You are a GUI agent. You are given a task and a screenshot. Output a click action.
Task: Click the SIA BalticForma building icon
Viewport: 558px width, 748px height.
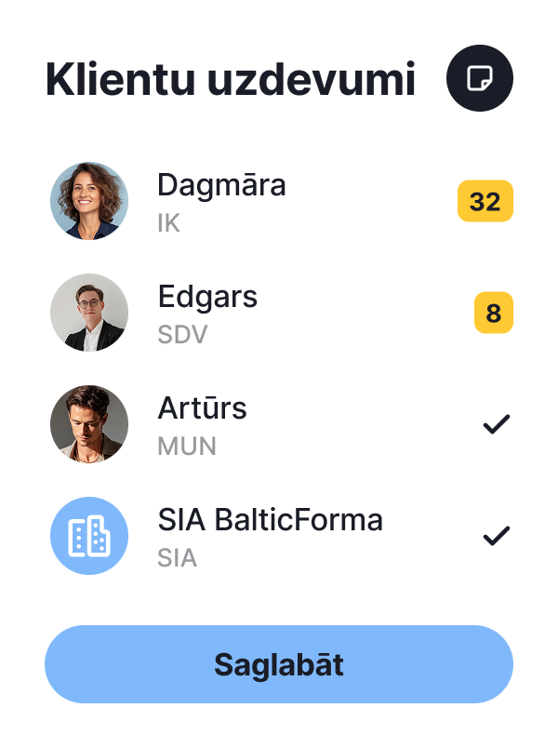tap(89, 536)
